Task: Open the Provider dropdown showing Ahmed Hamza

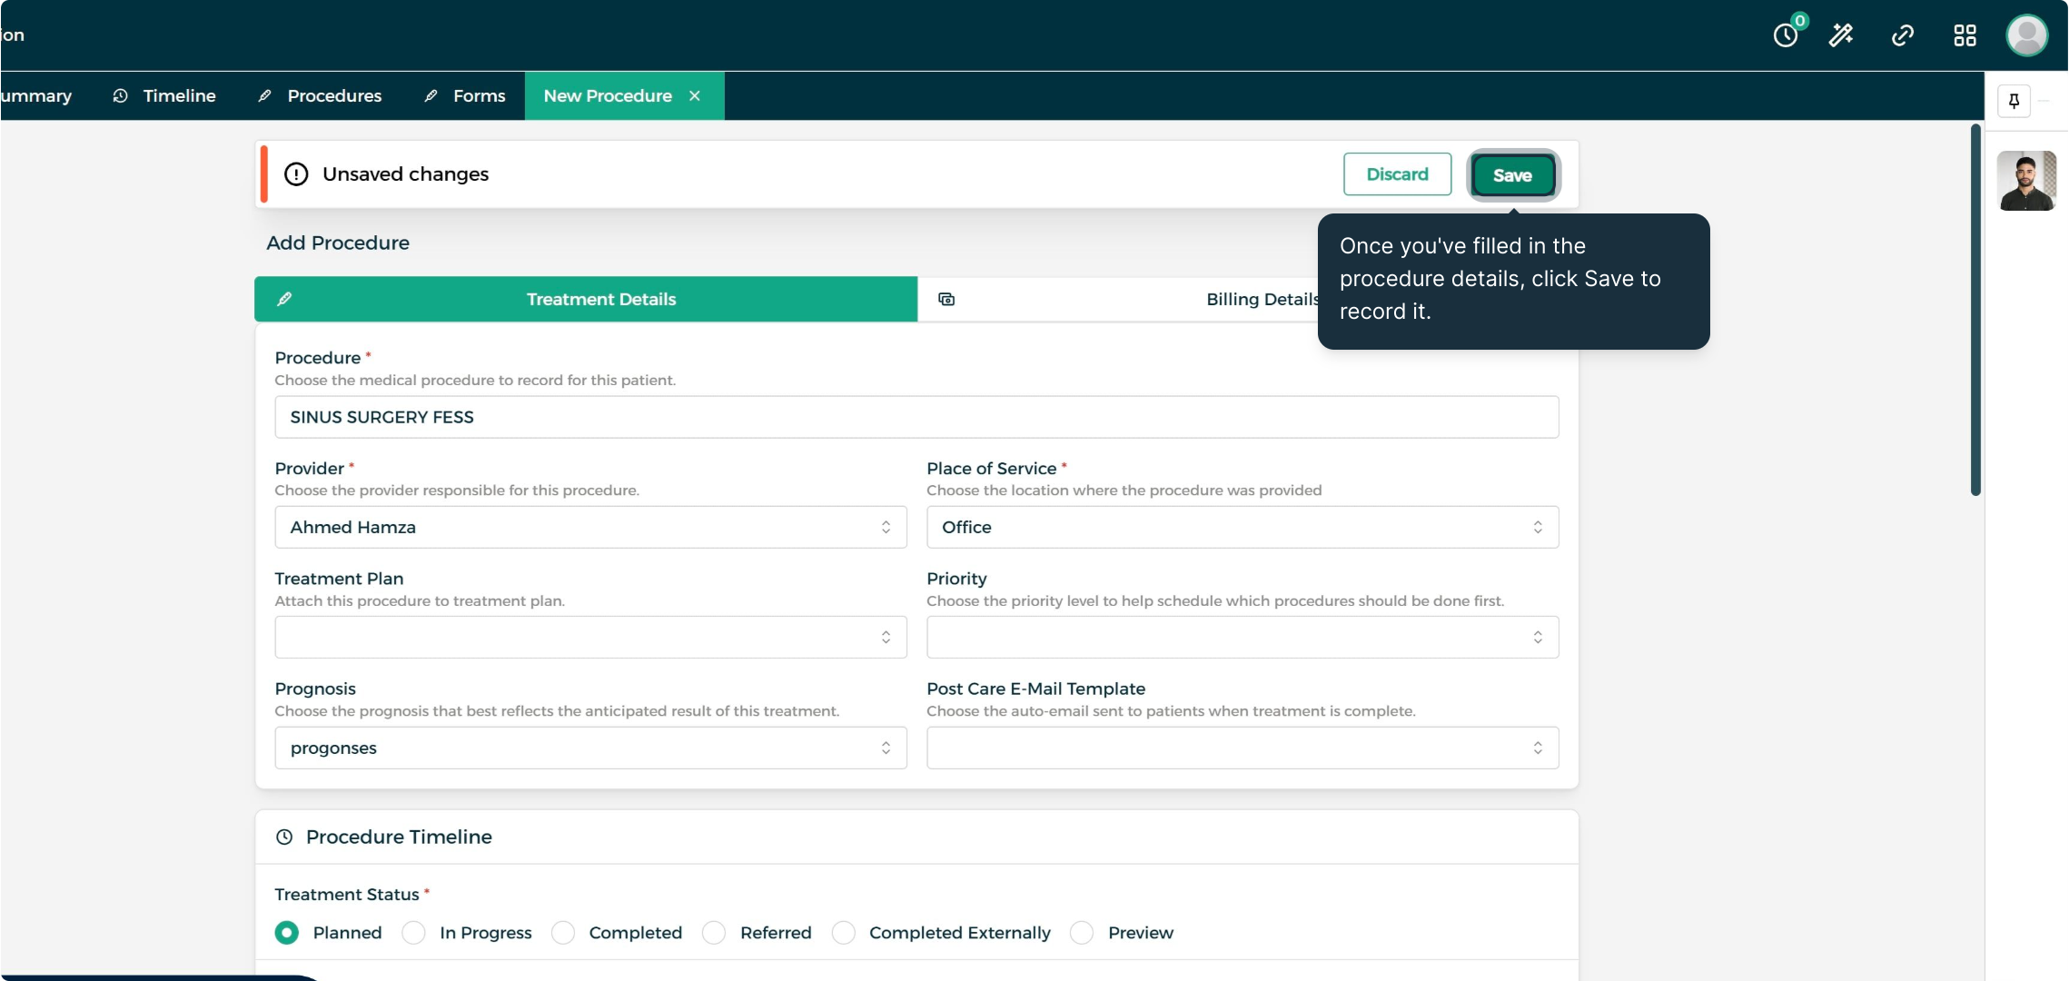Action: pyautogui.click(x=590, y=527)
